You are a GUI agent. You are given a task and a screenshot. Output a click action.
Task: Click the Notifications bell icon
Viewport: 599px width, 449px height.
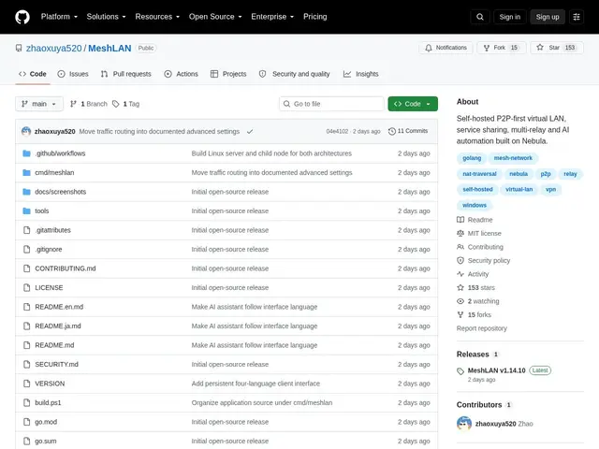tap(429, 48)
